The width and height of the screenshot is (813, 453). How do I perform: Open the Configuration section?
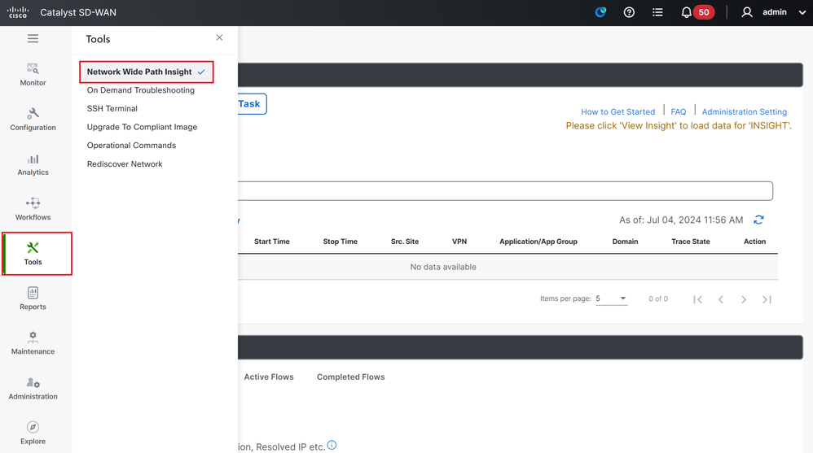coord(33,120)
